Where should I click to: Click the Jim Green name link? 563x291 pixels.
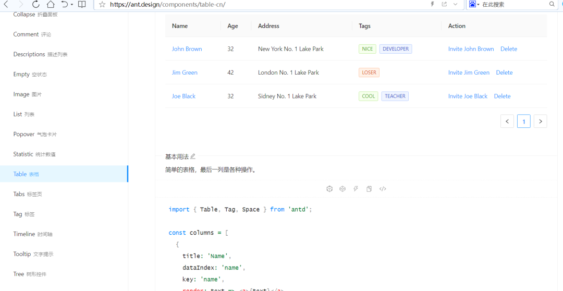(185, 72)
